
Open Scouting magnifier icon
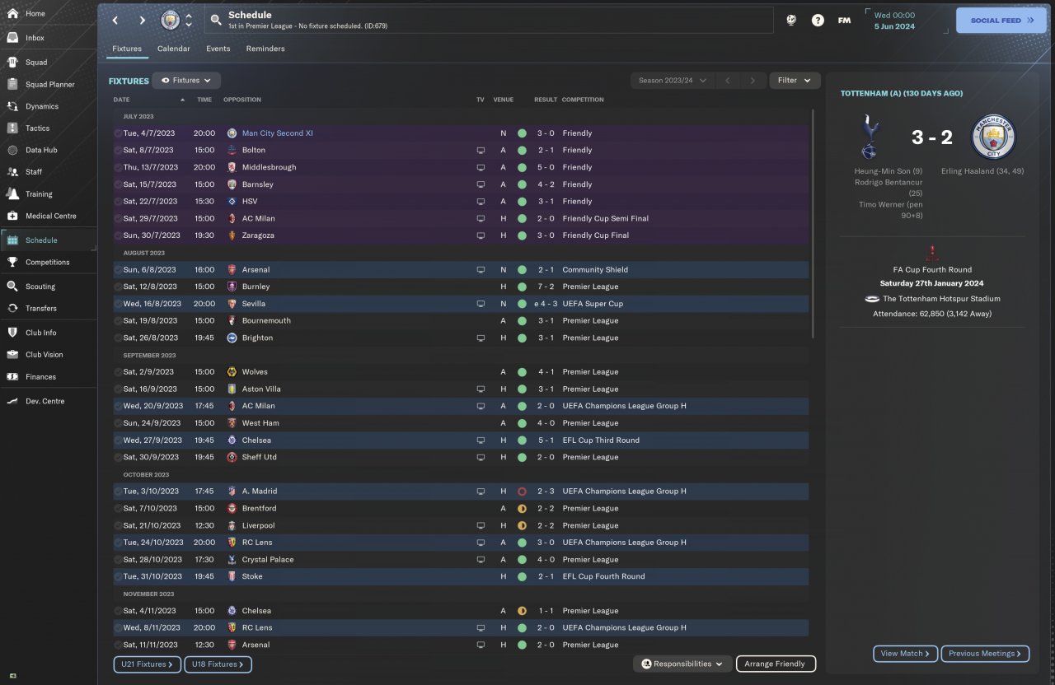12,287
